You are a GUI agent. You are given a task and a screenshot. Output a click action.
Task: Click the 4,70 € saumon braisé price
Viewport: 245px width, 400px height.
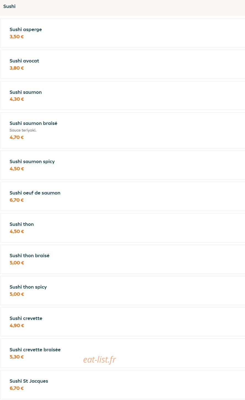[x=17, y=137]
